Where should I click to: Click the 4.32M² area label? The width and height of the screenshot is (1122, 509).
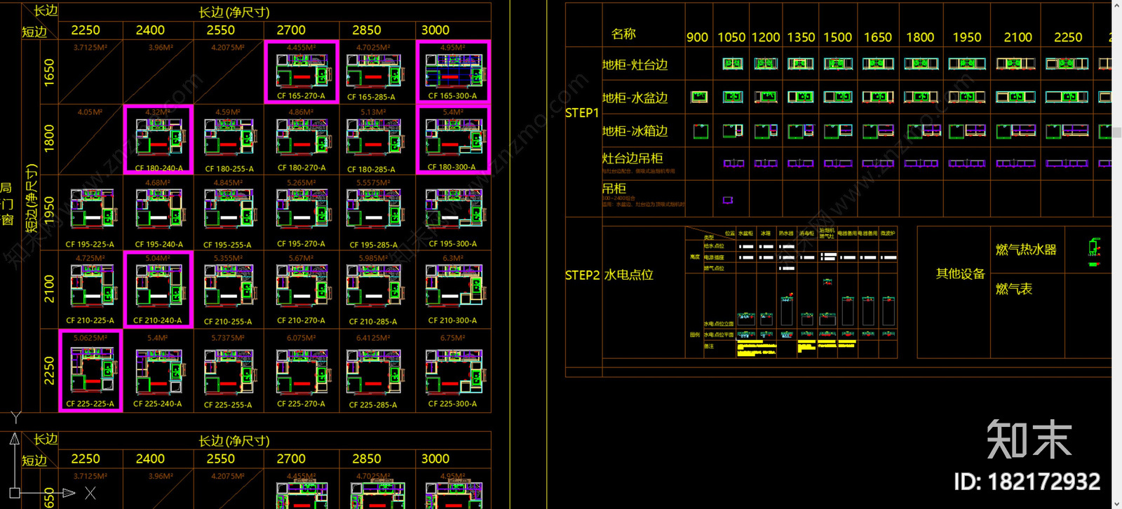pos(158,112)
